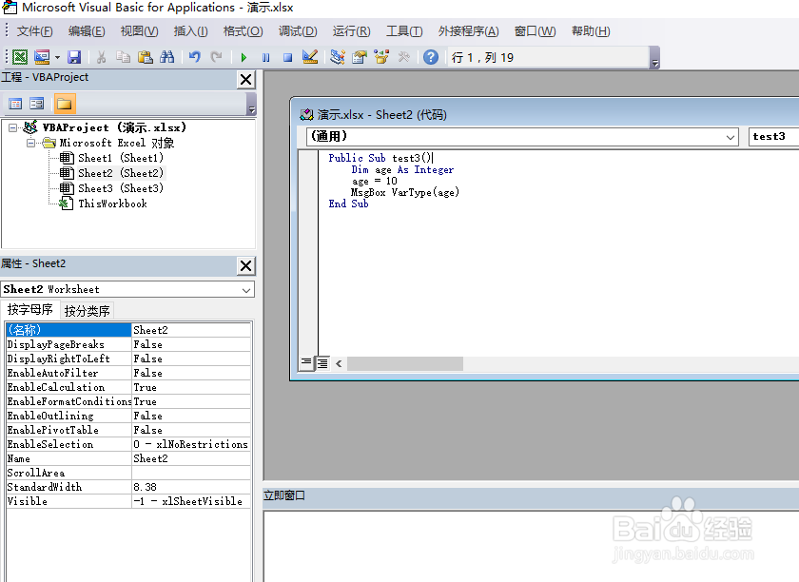Open the Toolbox wrench icon
The image size is (799, 582).
click(404, 57)
